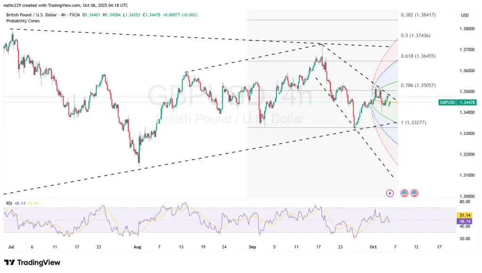The width and height of the screenshot is (482, 273).
Task: Click the 0.382 (1.38417) Fibonacci level label
Action: click(x=418, y=15)
